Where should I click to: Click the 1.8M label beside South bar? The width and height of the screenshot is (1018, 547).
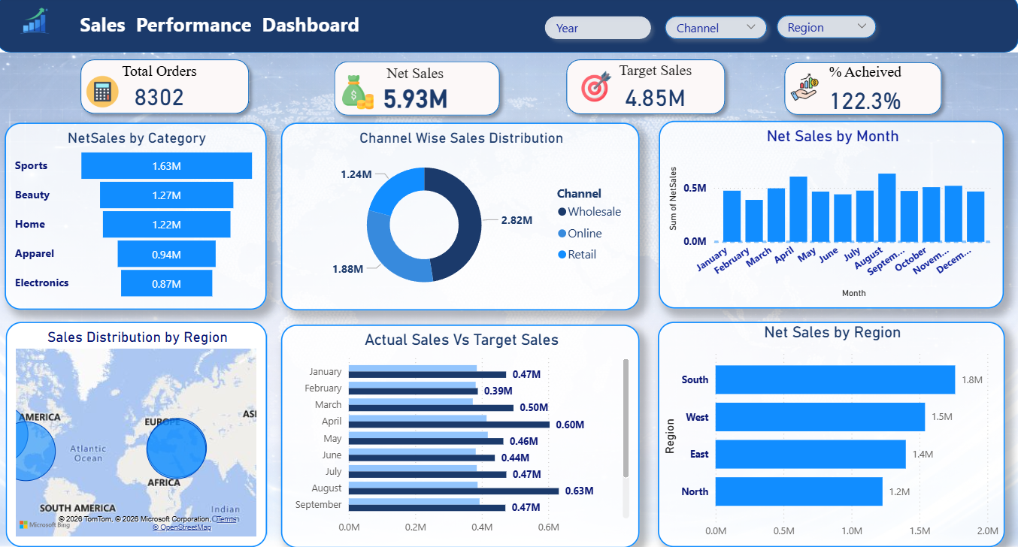[972, 379]
